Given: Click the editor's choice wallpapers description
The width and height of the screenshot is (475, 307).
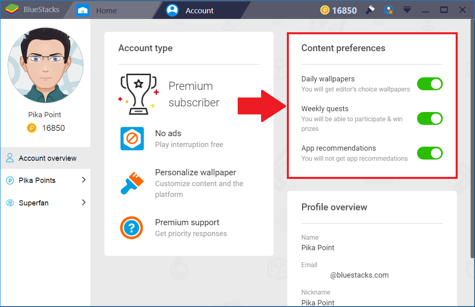Looking at the screenshot, I should [356, 89].
